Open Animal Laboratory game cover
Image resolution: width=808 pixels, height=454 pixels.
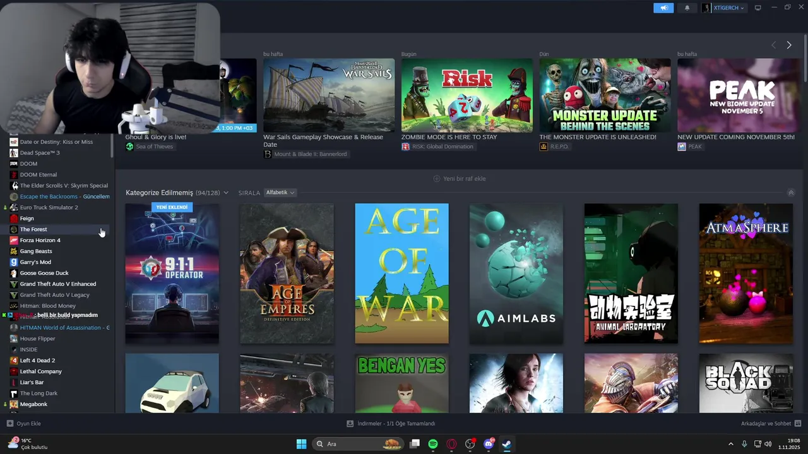coord(631,274)
